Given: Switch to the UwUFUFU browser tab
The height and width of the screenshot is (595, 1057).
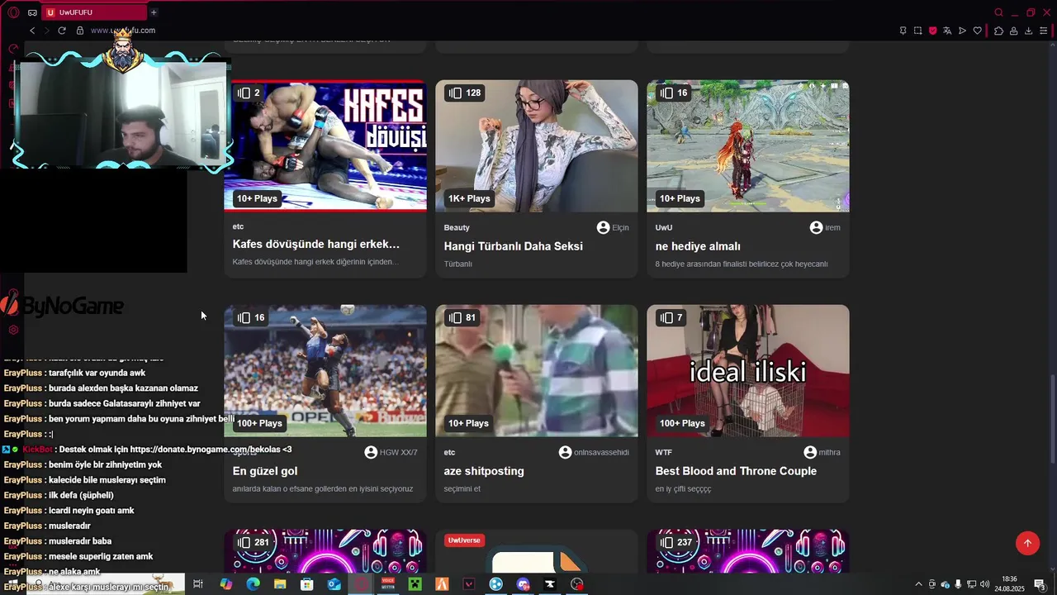Looking at the screenshot, I should [95, 12].
